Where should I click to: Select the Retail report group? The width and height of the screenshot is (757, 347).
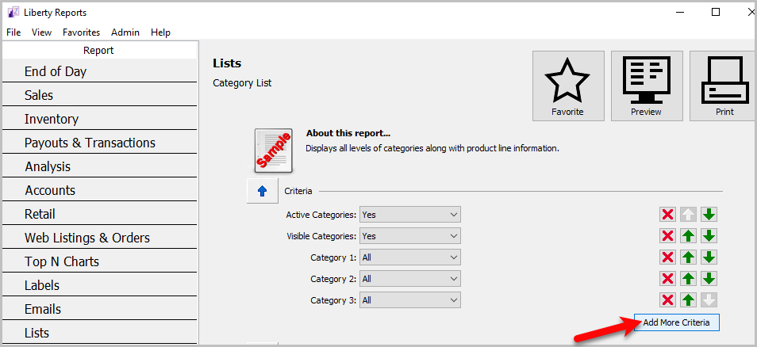coord(100,213)
